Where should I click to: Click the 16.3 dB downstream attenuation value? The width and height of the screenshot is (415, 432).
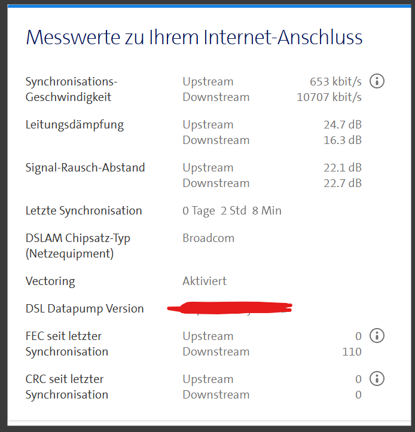343,140
